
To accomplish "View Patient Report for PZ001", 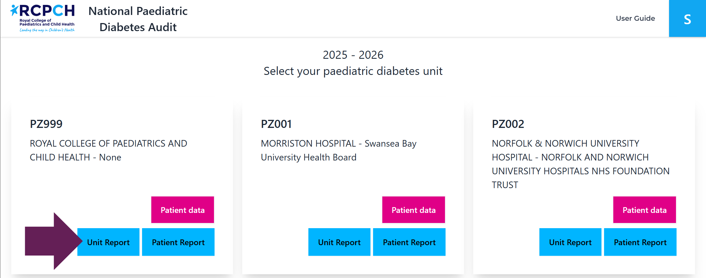I will (x=409, y=242).
